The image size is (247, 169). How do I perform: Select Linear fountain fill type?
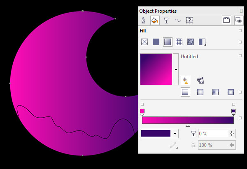185,92
